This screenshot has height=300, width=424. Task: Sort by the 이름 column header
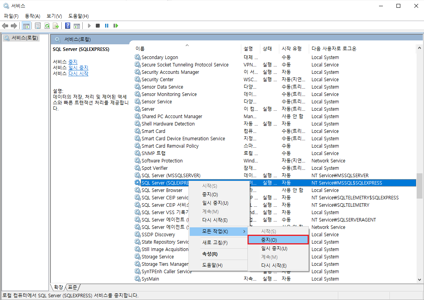coord(187,49)
